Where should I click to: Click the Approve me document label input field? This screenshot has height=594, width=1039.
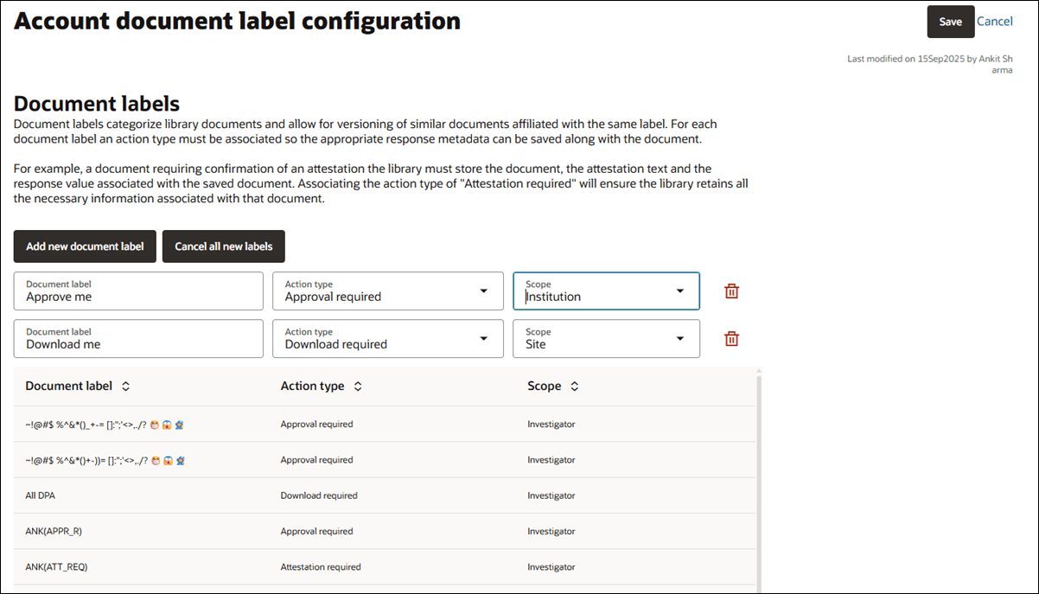[138, 297]
